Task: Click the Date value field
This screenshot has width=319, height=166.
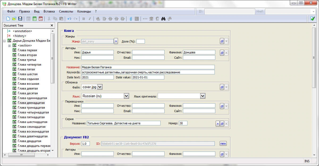Action: [x=148, y=77]
